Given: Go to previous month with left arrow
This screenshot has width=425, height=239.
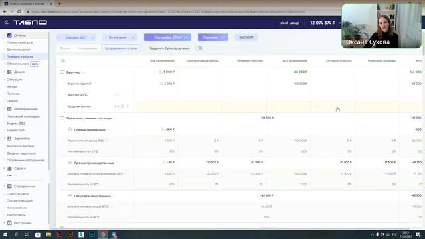Looking at the screenshot, I should [60, 37].
